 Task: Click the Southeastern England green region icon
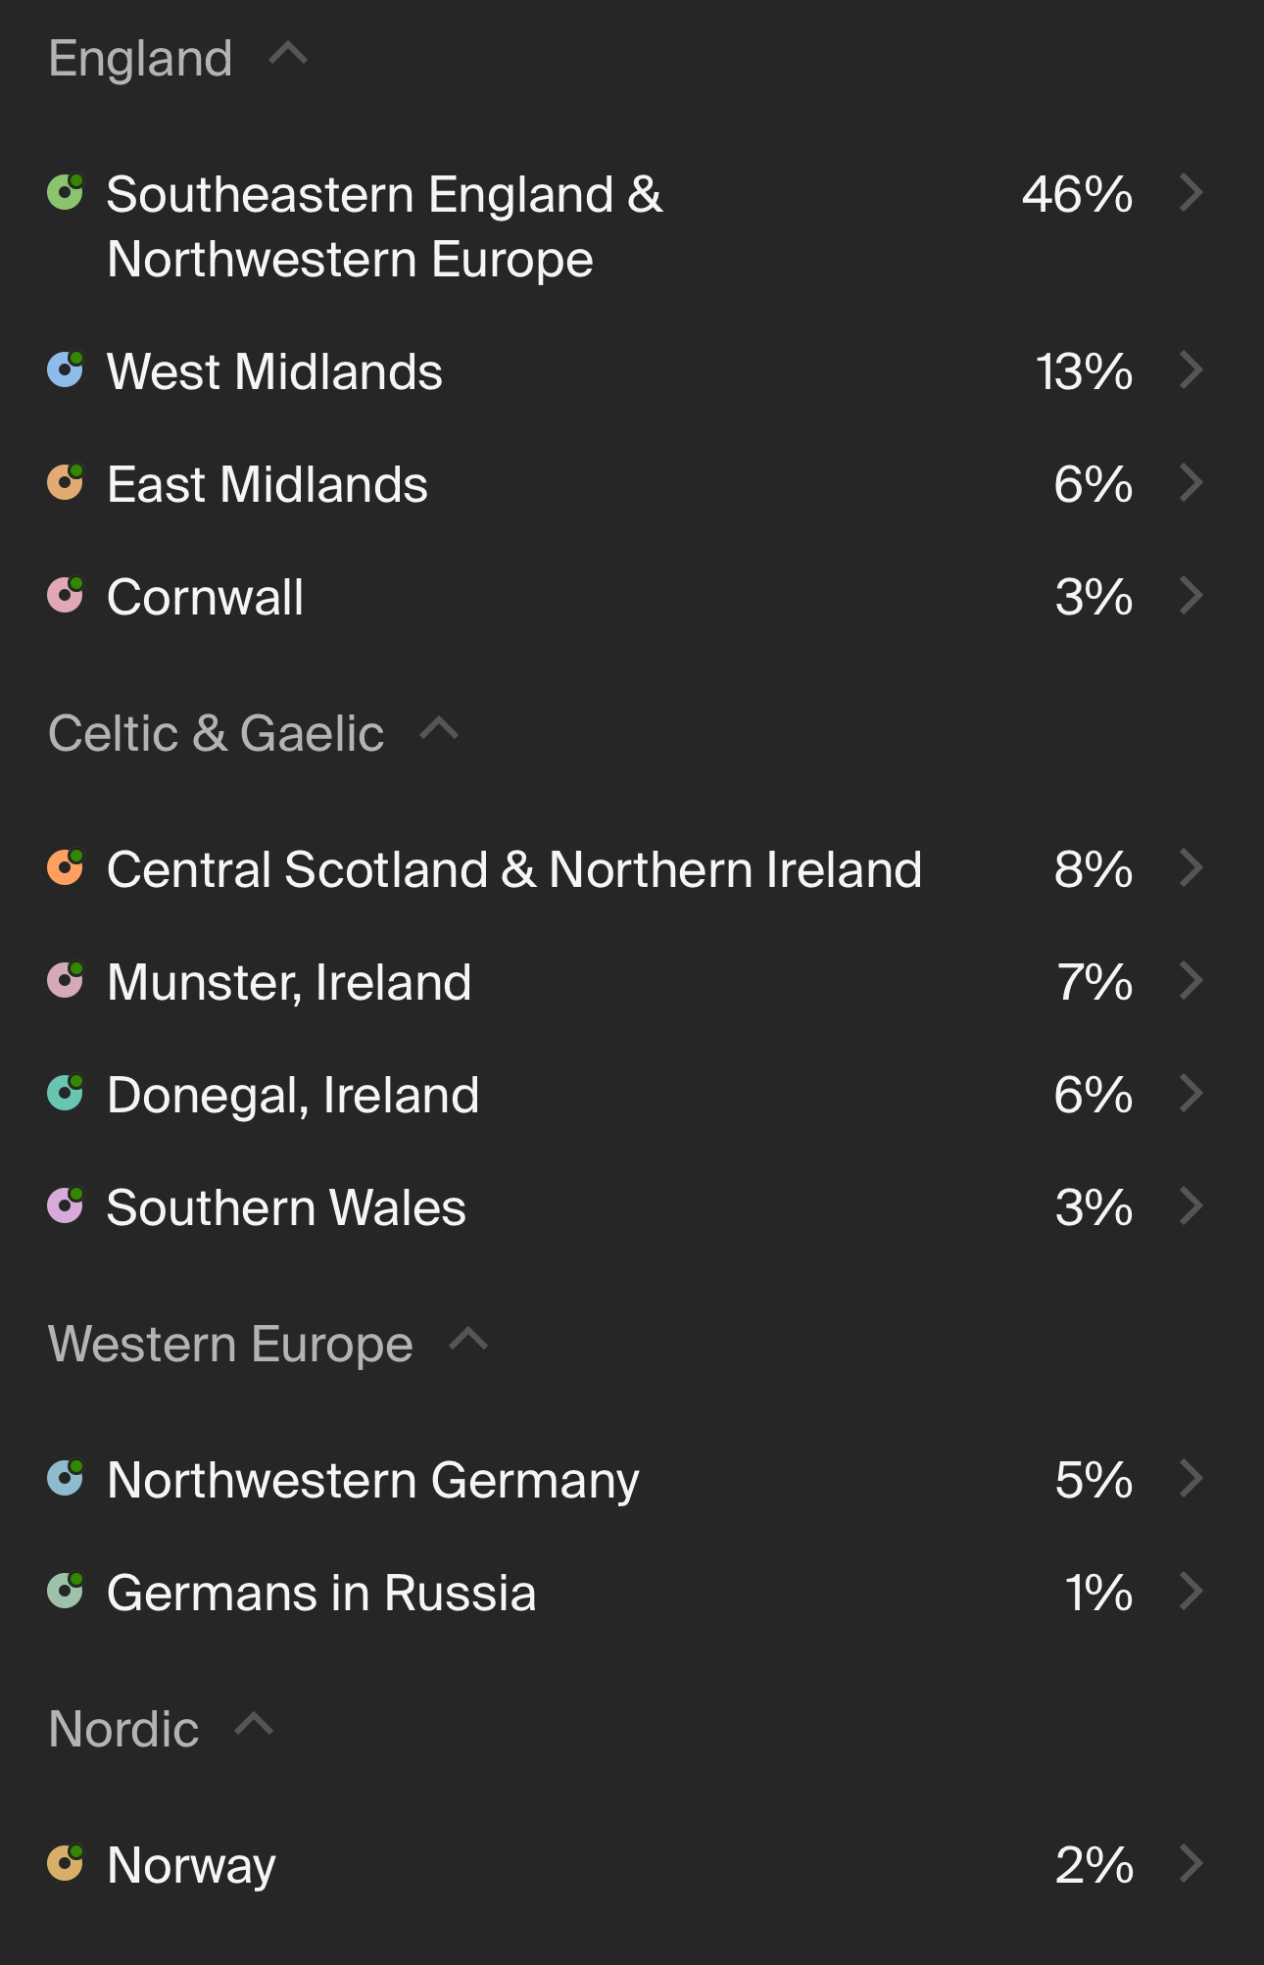click(66, 192)
